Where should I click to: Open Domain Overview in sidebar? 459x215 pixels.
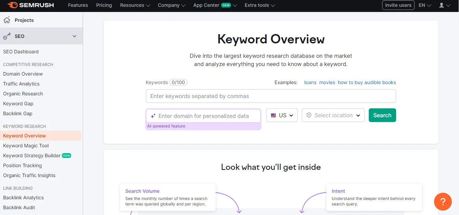[x=23, y=74]
